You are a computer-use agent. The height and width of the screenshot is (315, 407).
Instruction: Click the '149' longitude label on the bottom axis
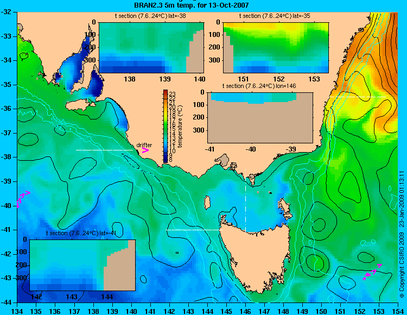point(303,311)
